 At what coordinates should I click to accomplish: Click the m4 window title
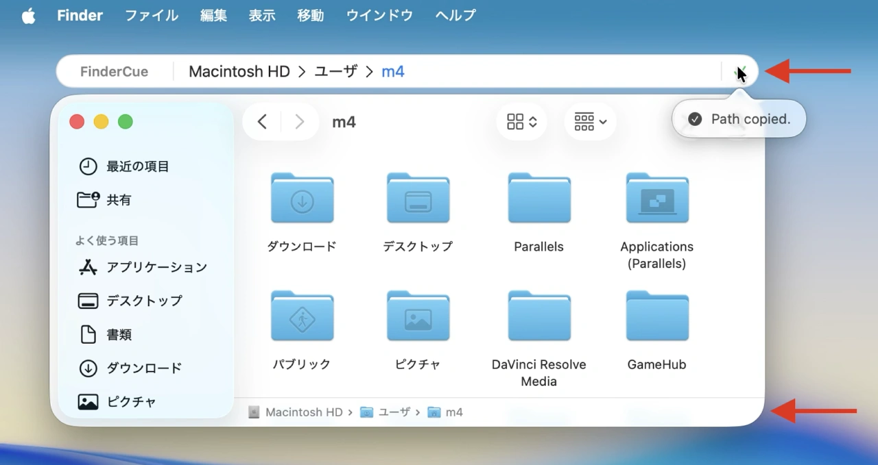344,122
